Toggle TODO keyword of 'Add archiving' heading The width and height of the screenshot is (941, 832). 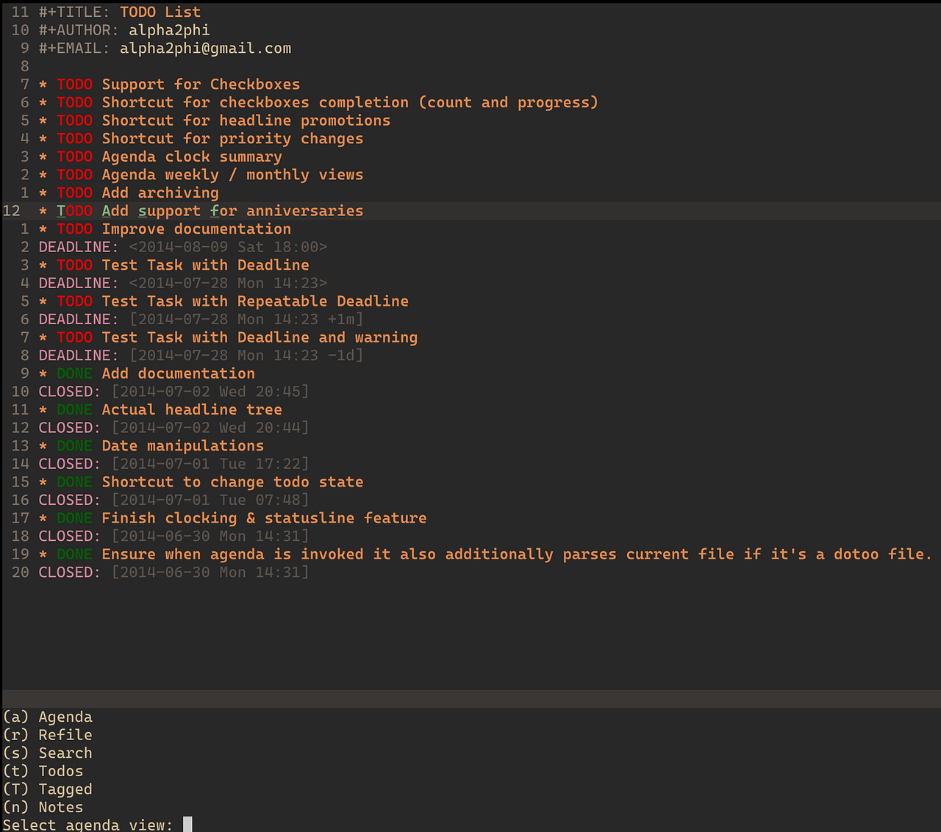(74, 193)
